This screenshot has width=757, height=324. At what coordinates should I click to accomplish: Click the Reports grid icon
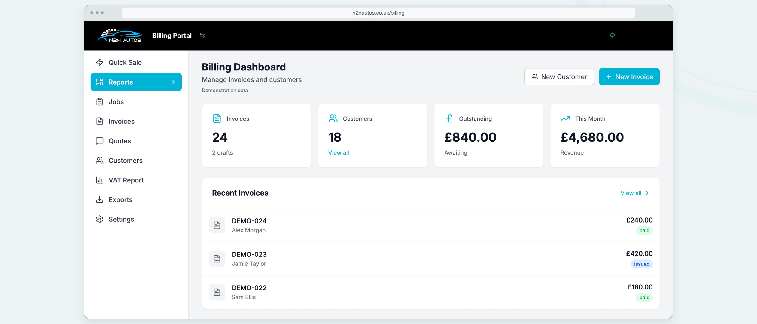pyautogui.click(x=99, y=82)
